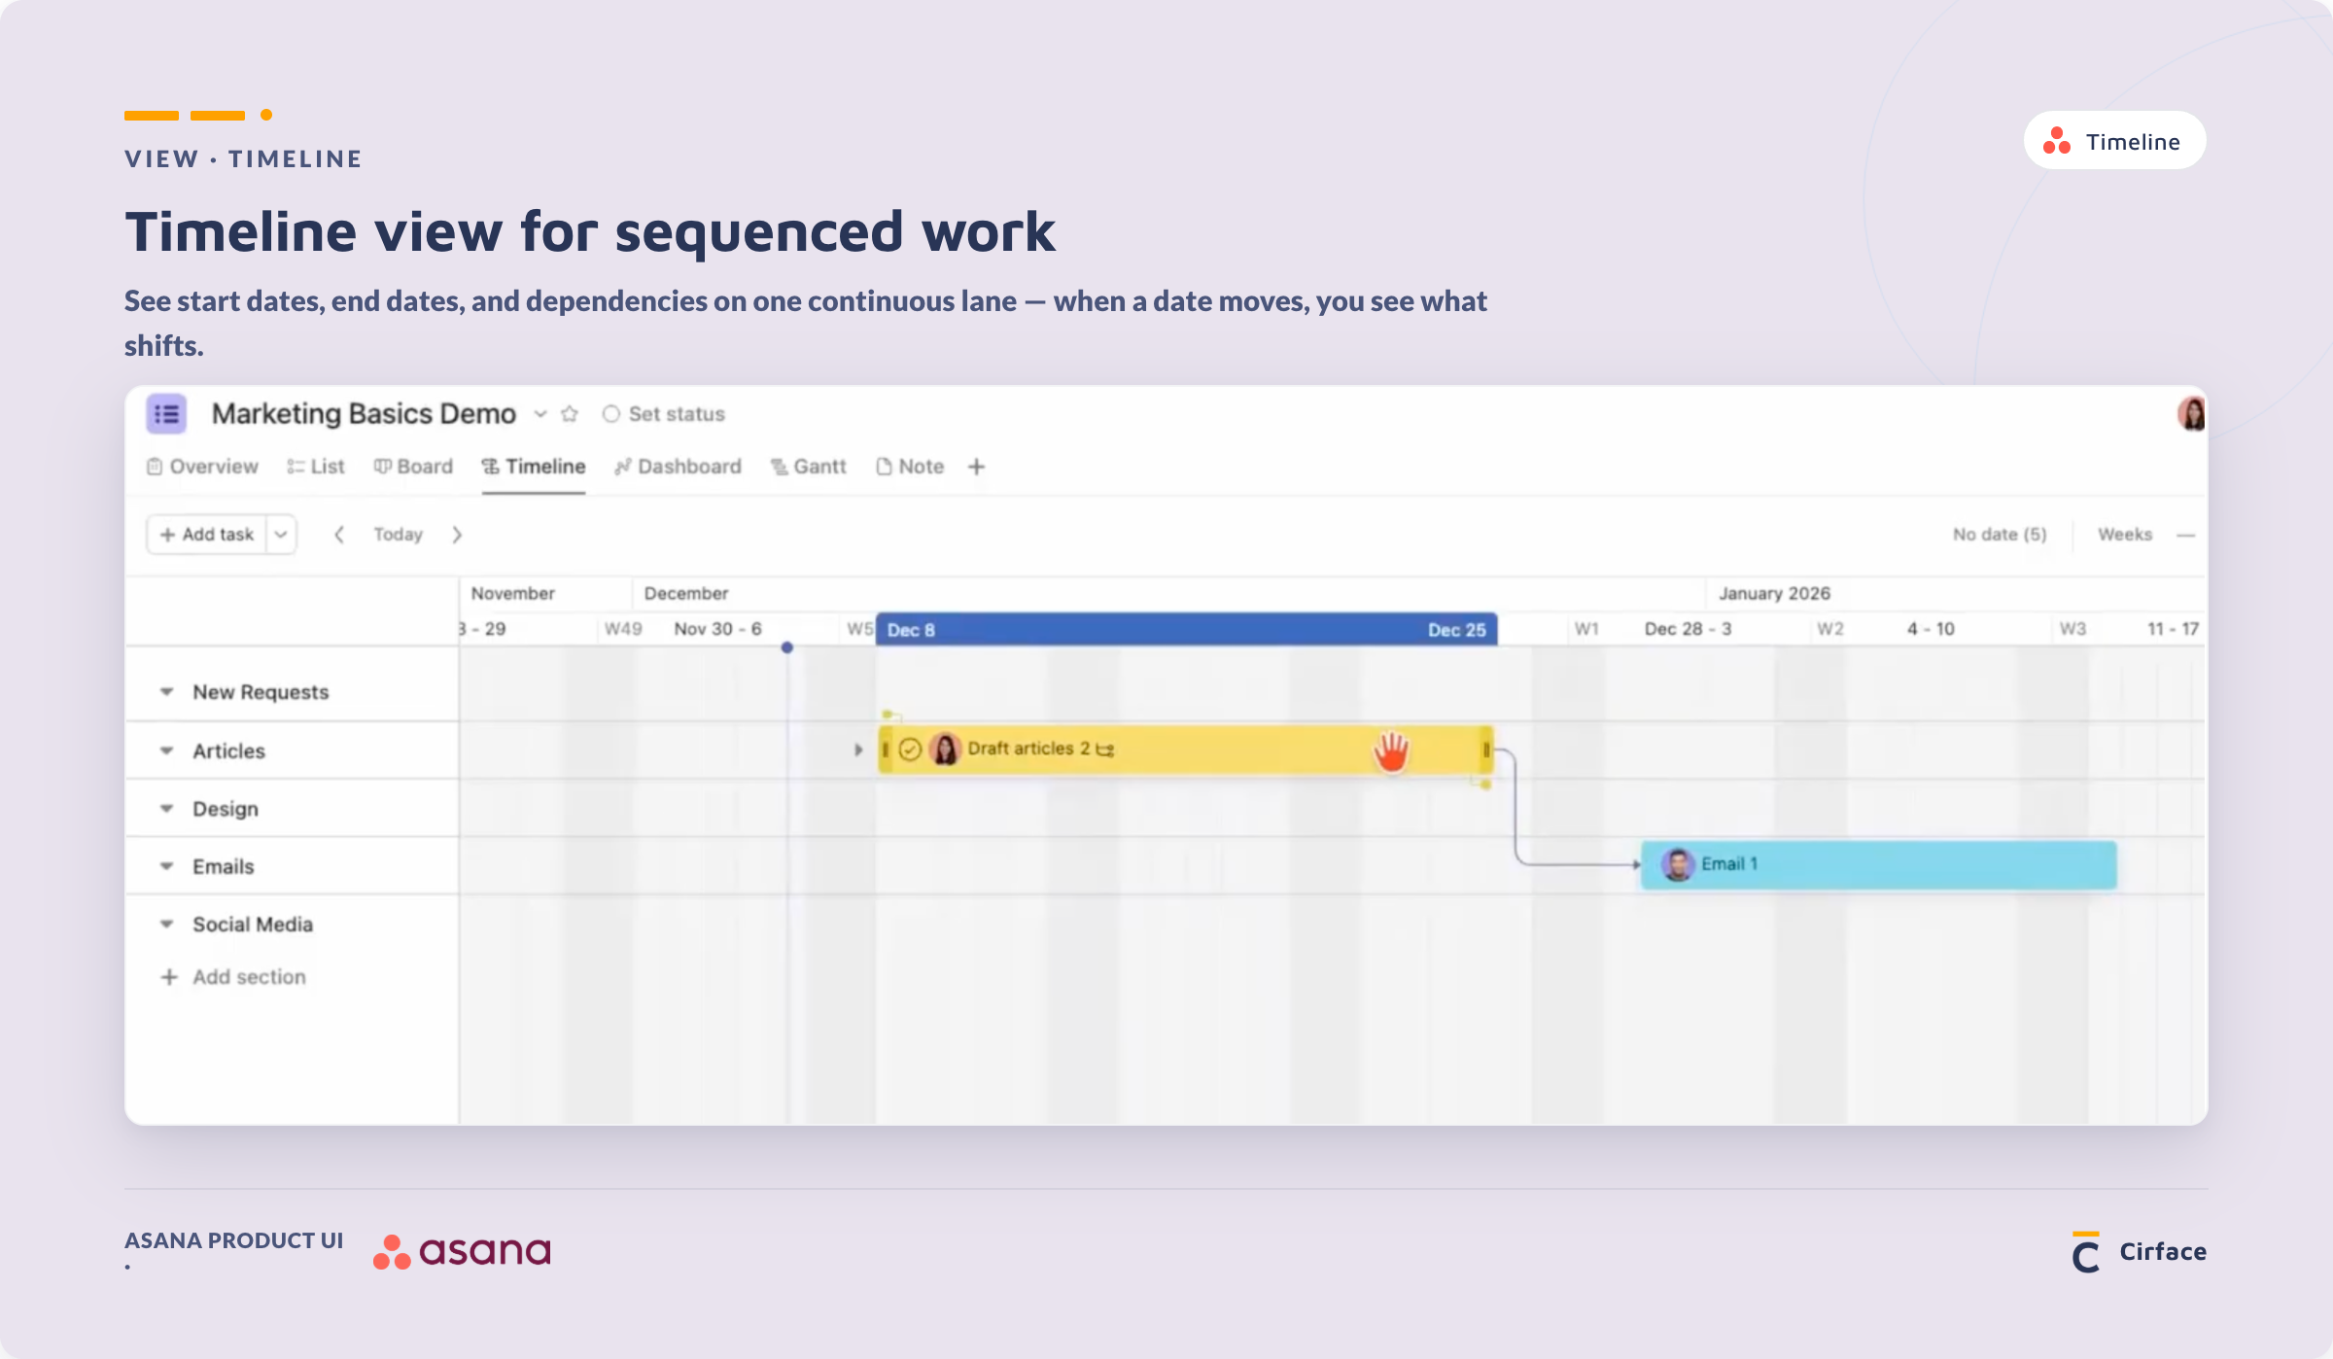Image resolution: width=2333 pixels, height=1359 pixels.
Task: Jump to Today in the timeline
Action: pyautogui.click(x=399, y=535)
